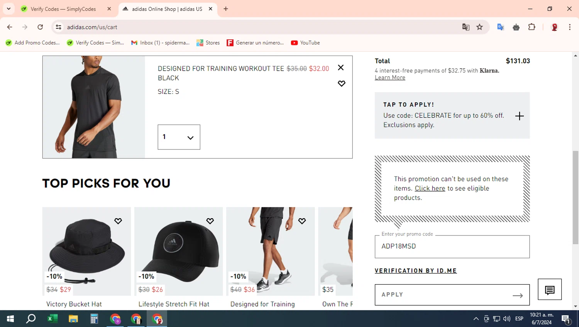The image size is (579, 327).
Task: Favorite the Victory Bucket Hat
Action: (x=118, y=221)
